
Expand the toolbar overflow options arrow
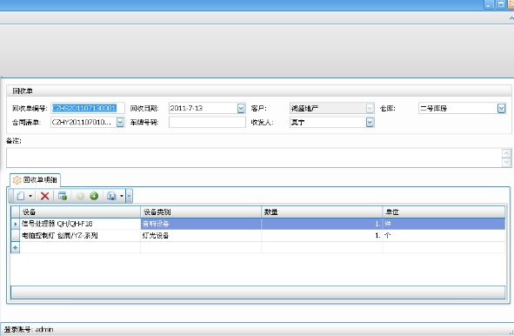[x=129, y=196]
